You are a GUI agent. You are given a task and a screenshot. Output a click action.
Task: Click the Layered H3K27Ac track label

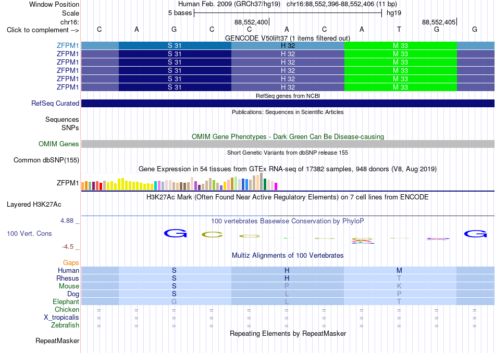34,205
